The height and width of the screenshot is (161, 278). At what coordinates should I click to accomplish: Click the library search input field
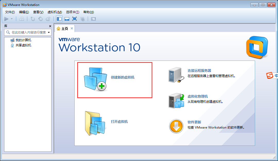click(x=28, y=32)
